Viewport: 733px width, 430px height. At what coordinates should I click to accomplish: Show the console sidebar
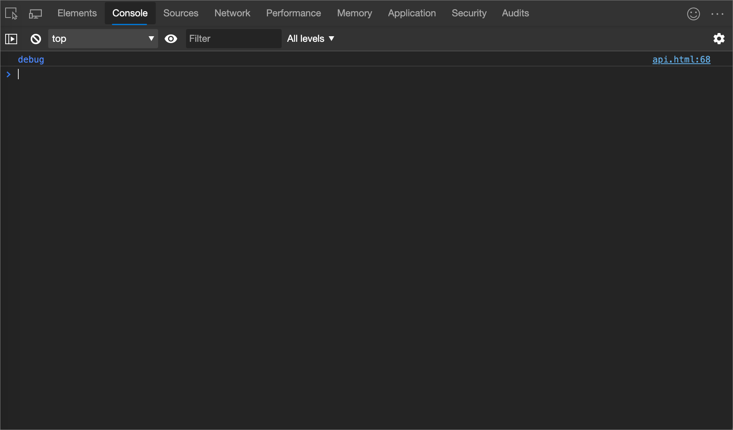pos(11,39)
